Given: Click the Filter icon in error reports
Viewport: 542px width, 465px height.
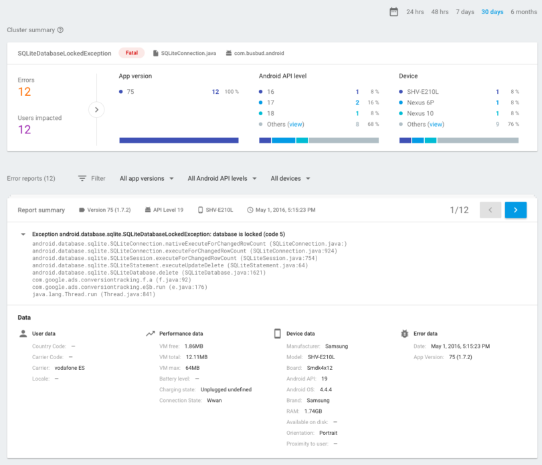Looking at the screenshot, I should pos(82,179).
